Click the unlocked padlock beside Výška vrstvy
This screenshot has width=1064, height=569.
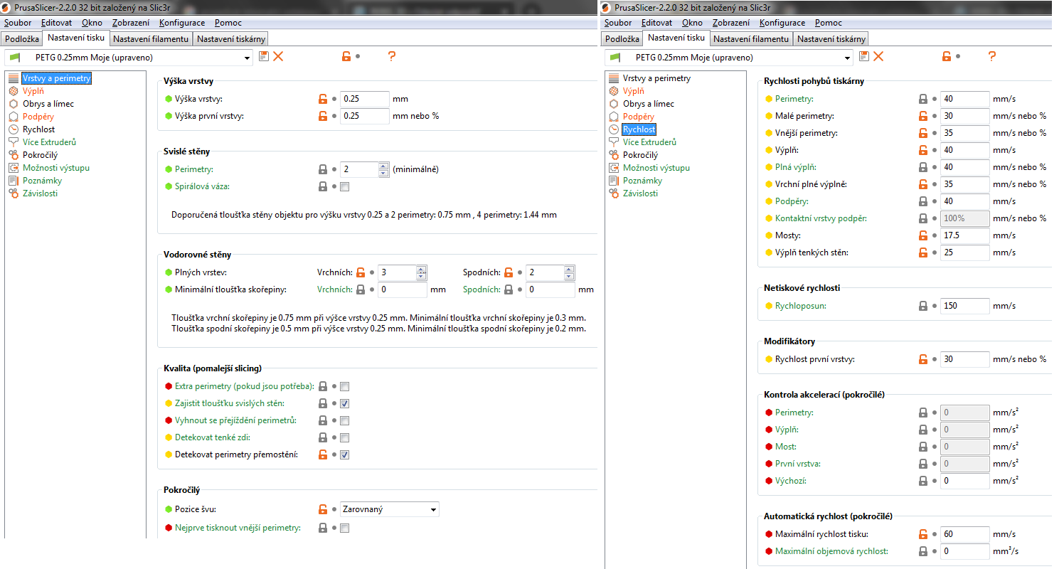coord(322,99)
